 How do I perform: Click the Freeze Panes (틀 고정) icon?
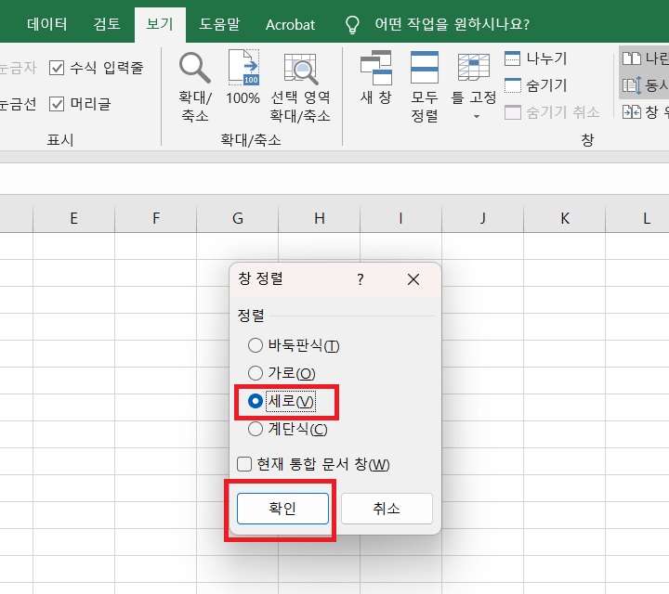pyautogui.click(x=474, y=68)
